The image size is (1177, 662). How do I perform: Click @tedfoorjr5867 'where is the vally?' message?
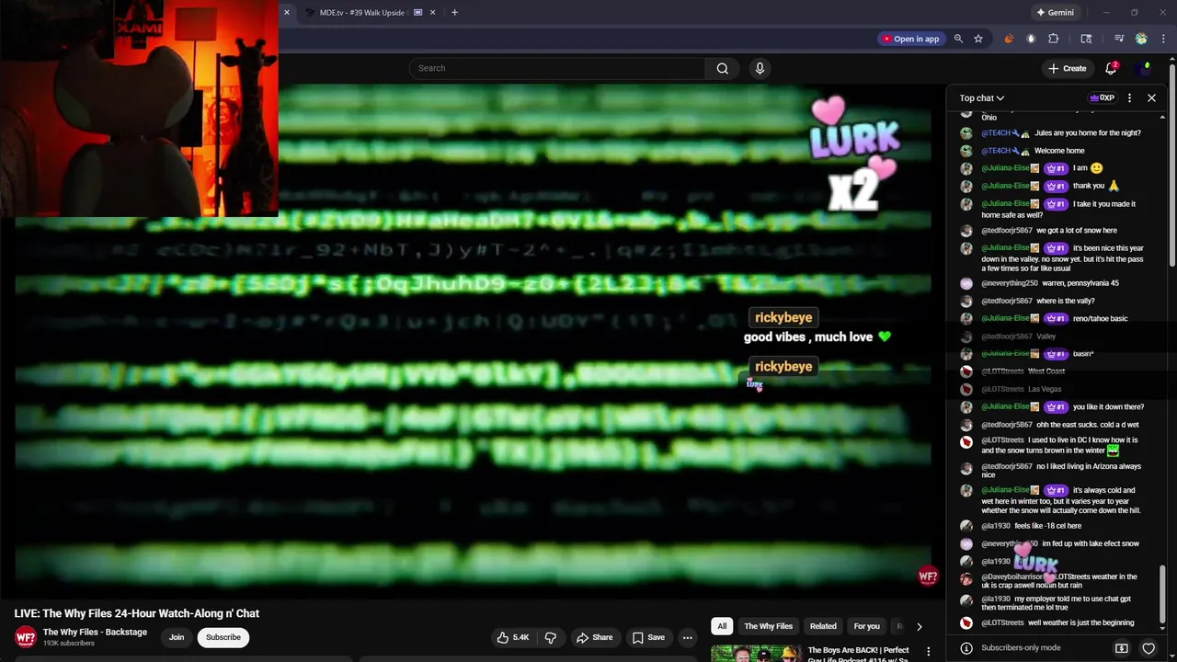point(1038,301)
